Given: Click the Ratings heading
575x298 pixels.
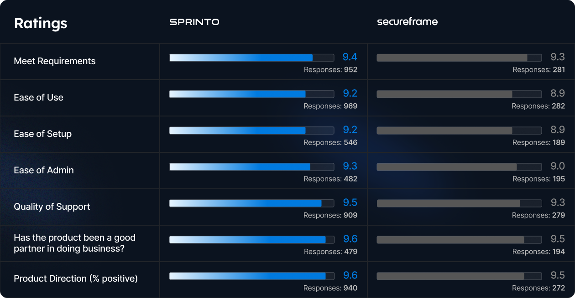Looking at the screenshot, I should point(41,23).
